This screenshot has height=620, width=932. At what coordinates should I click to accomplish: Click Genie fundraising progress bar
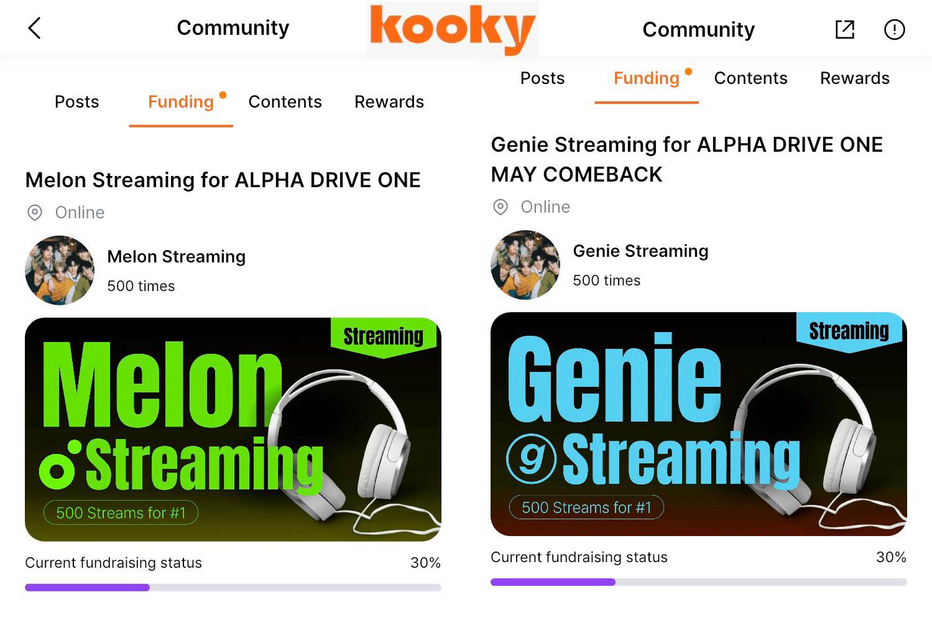699,582
